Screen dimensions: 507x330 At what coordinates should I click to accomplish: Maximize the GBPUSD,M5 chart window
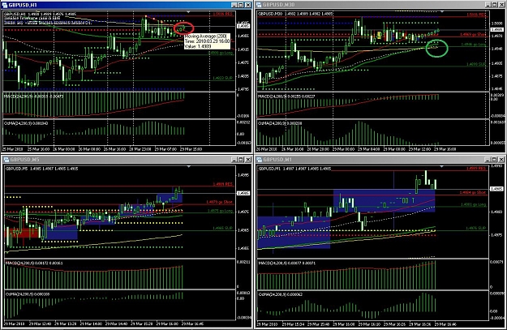click(241, 160)
